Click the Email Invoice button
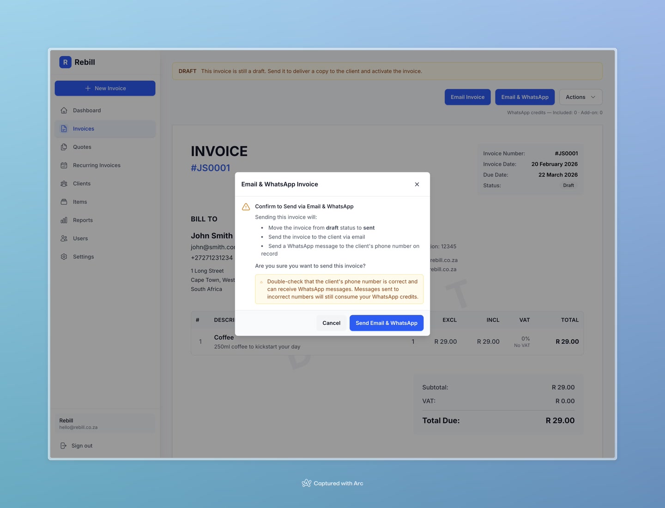Screen dimensions: 665x508 [467, 97]
